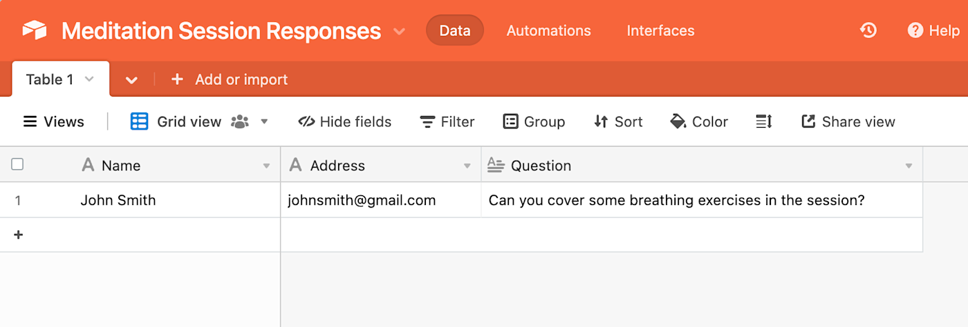Click Add or import table
The width and height of the screenshot is (968, 327).
pos(229,79)
